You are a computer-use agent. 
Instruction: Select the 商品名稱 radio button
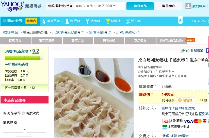pos(5,113)
